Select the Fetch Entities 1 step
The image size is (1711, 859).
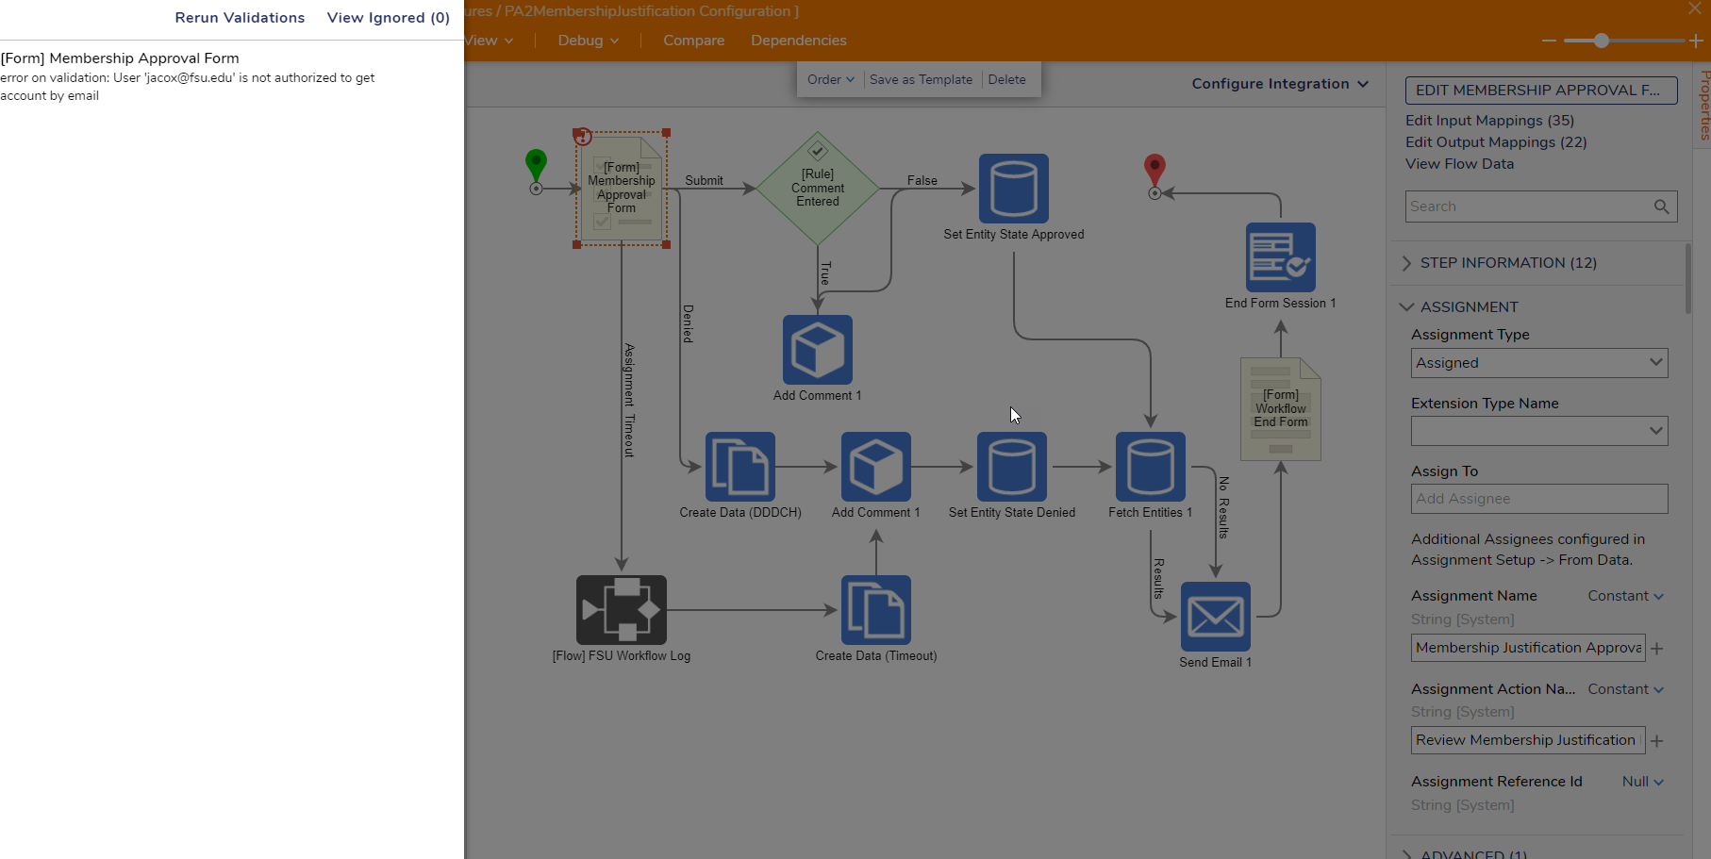pyautogui.click(x=1151, y=467)
